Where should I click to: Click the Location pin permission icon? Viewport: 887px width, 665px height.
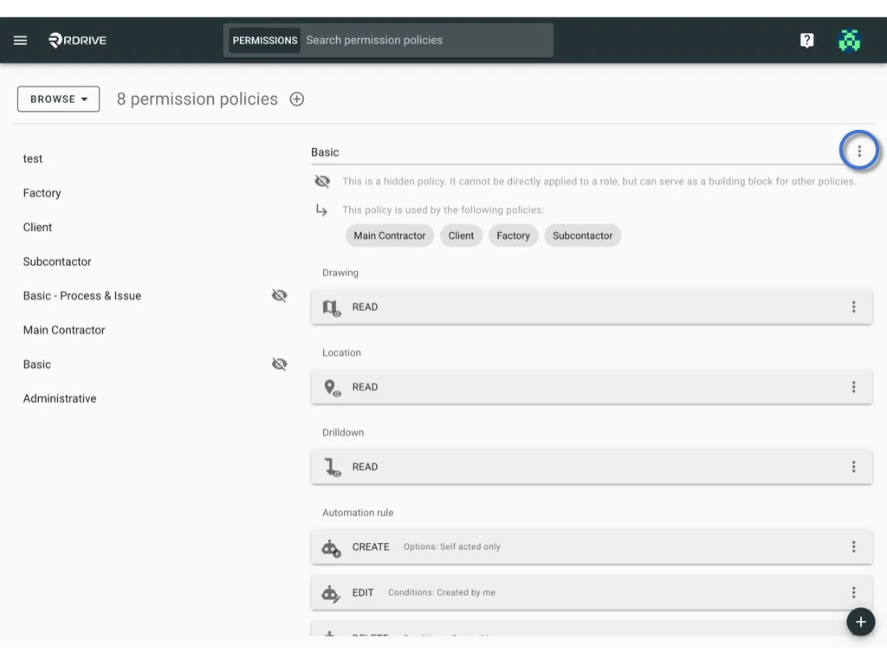coord(332,387)
